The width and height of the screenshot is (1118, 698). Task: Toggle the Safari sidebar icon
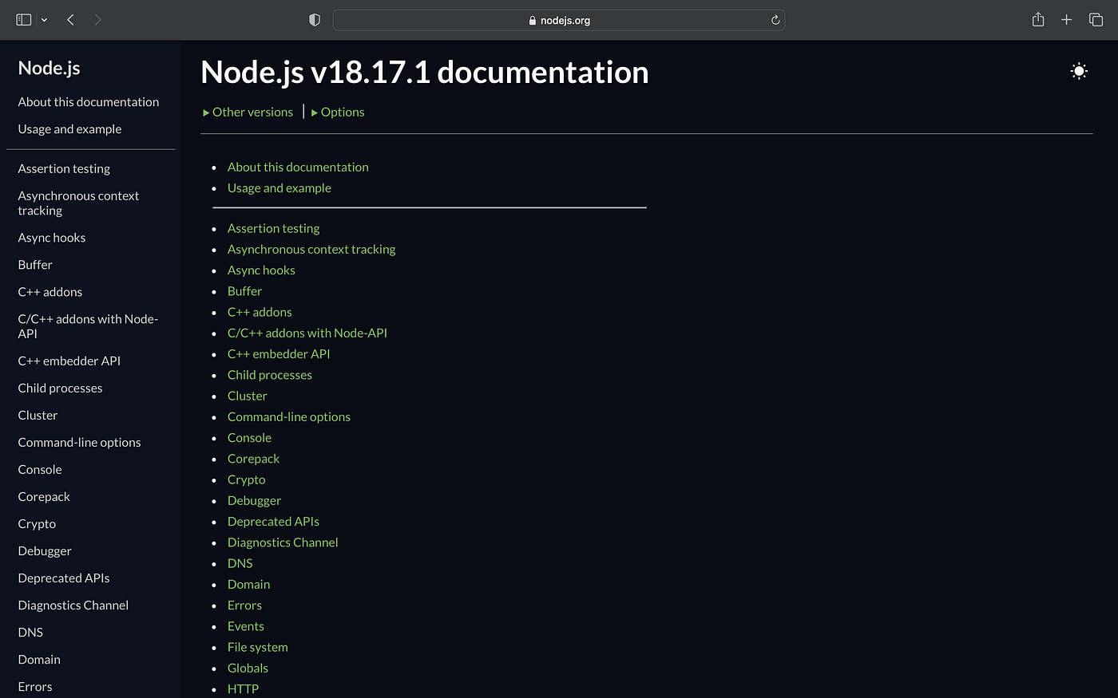24,20
